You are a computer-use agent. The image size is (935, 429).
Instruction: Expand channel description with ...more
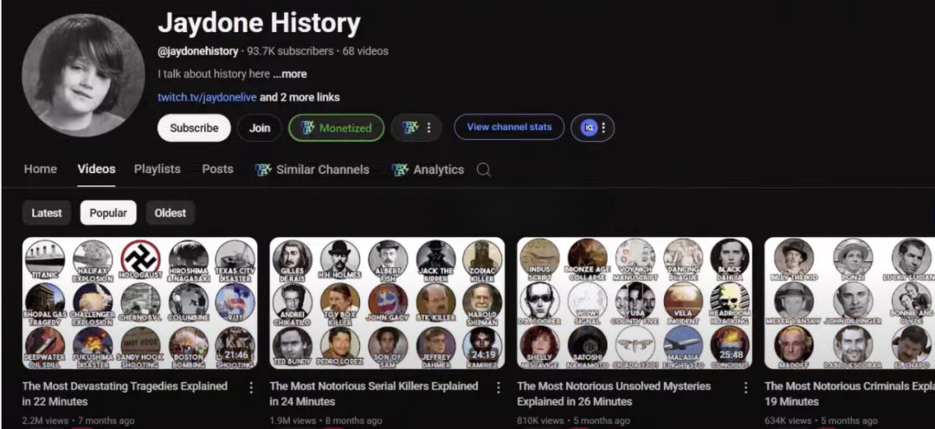click(290, 74)
